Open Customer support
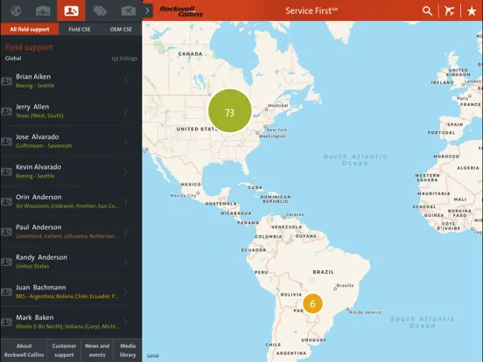 pos(64,351)
